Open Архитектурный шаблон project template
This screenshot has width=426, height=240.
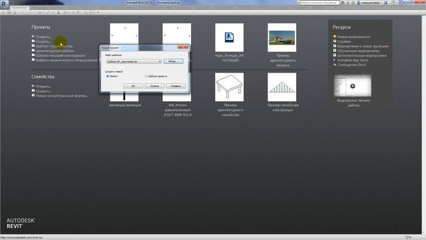pyautogui.click(x=55, y=51)
